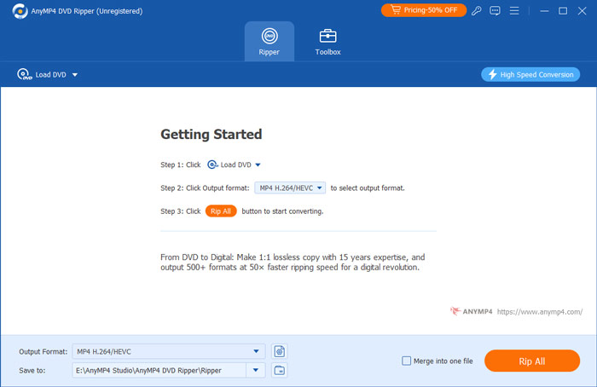Open output profile settings icon
The height and width of the screenshot is (387, 597).
(280, 351)
